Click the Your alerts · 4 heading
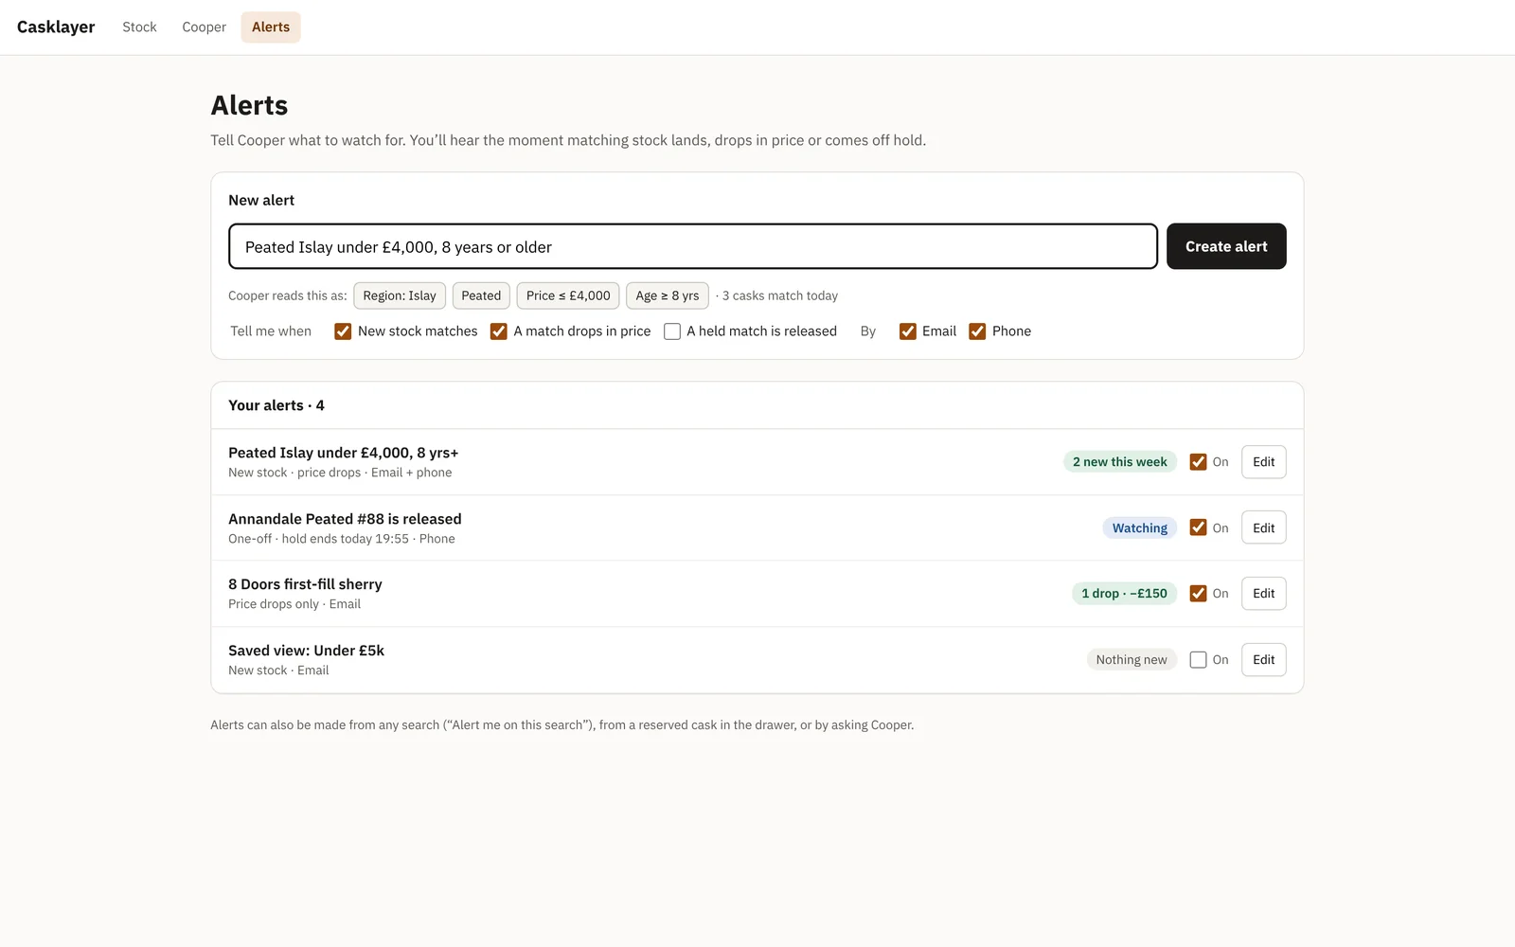 tap(276, 405)
